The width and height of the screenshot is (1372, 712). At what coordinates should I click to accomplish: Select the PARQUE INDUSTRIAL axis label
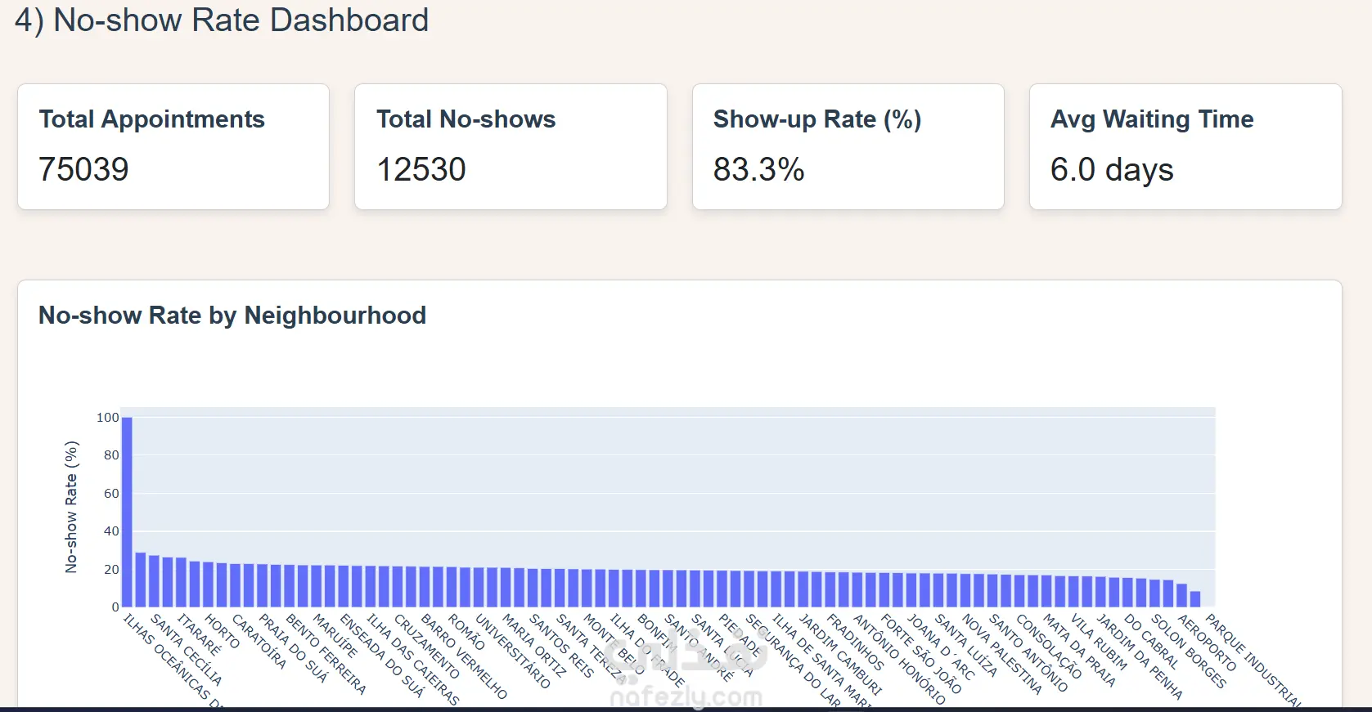tap(1253, 659)
